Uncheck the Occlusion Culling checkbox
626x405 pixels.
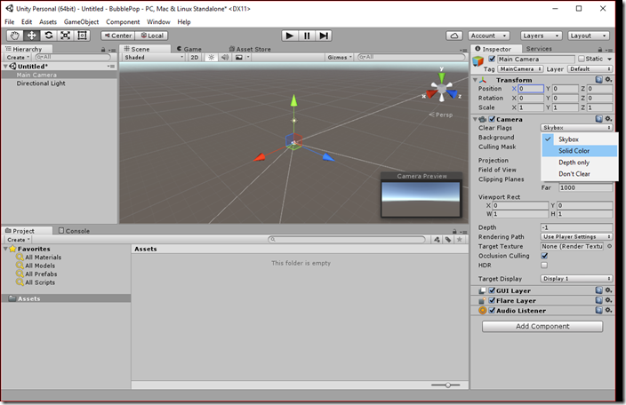[544, 256]
